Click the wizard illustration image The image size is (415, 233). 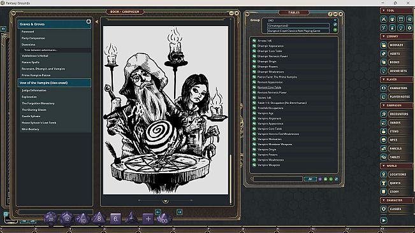(x=166, y=110)
